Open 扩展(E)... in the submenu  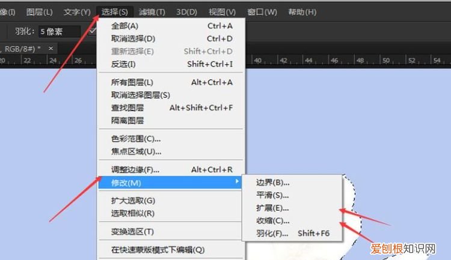(292, 208)
